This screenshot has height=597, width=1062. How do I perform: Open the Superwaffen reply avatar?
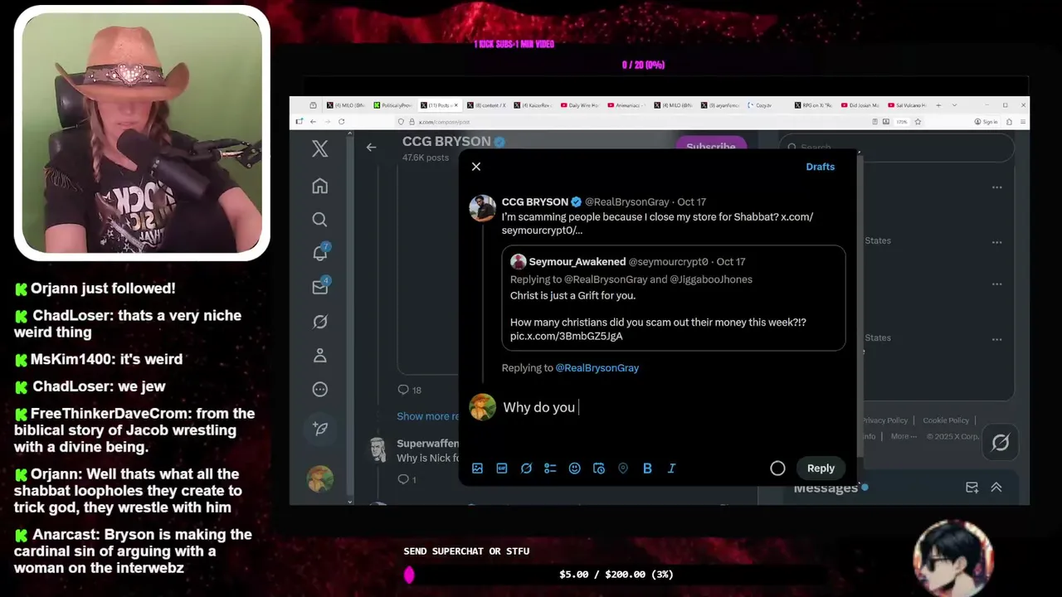point(378,450)
